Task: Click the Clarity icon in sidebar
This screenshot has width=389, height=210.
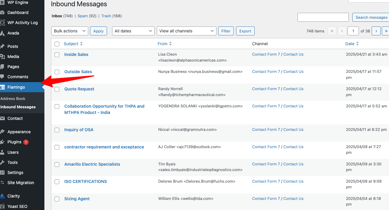Action: [2, 196]
